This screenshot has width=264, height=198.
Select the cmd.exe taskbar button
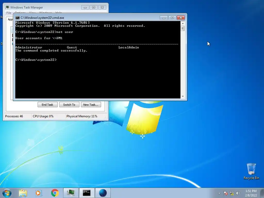pyautogui.click(x=87, y=193)
